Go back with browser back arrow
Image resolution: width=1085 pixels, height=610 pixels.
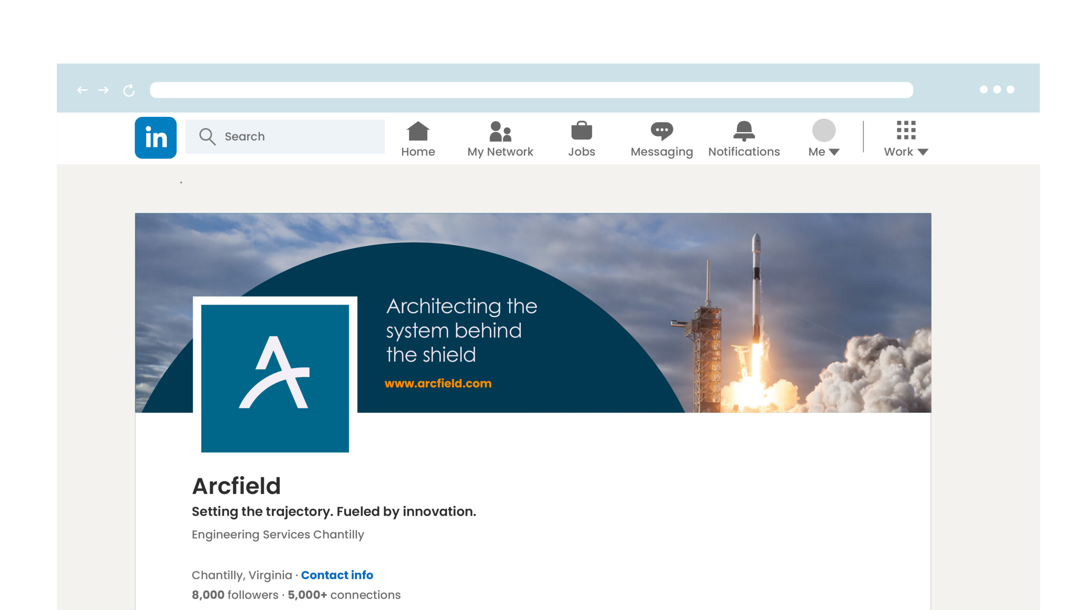[82, 90]
